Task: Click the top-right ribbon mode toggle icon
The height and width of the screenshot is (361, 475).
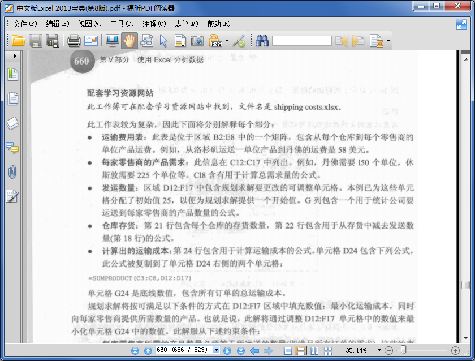Action: coord(461,24)
